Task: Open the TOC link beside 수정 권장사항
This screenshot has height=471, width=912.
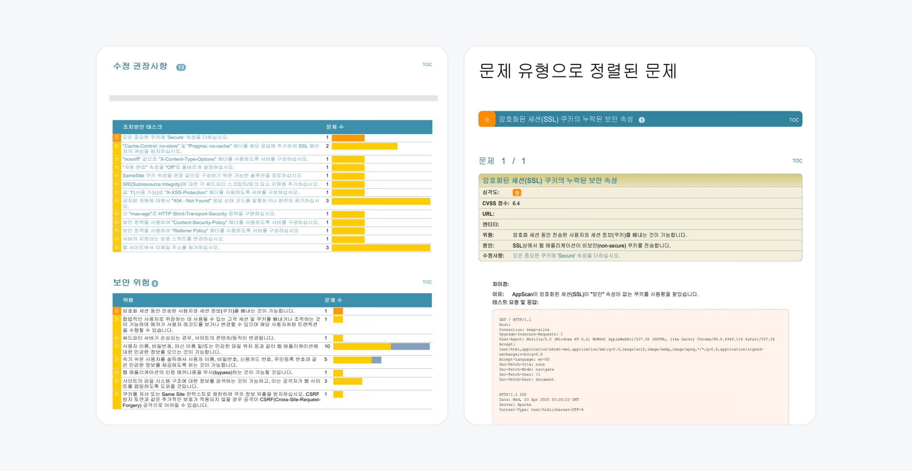Action: pos(427,65)
